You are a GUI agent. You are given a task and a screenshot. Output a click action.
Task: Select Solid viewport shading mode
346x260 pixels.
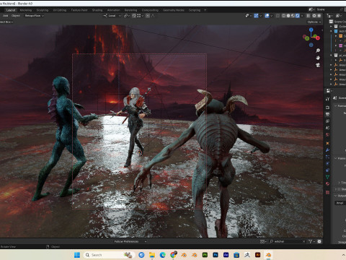(288, 16)
